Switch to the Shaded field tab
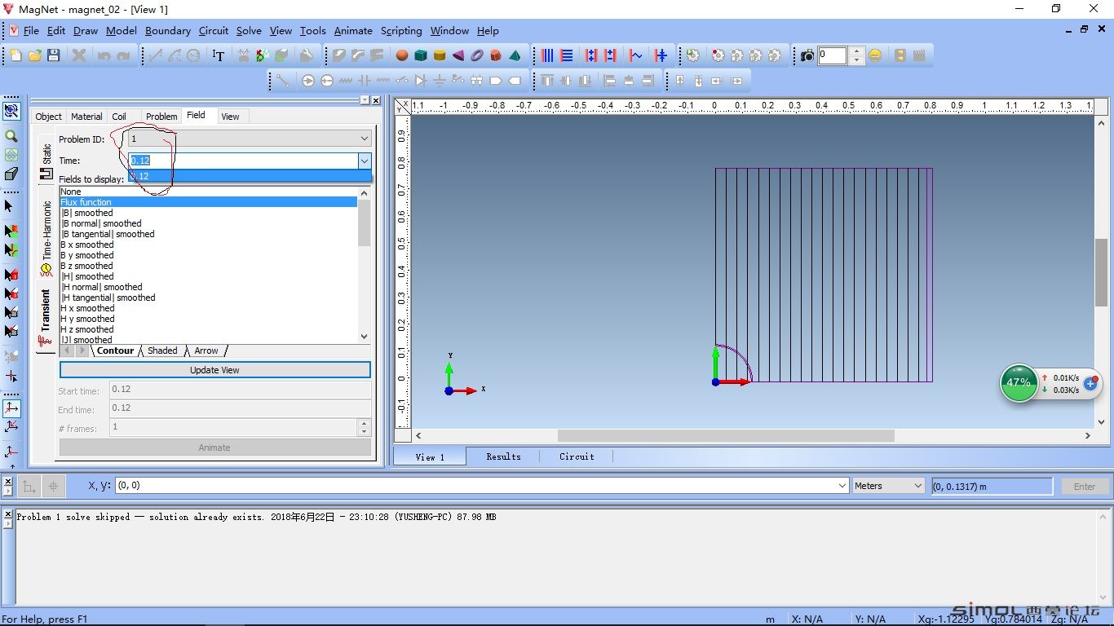The image size is (1114, 626). pos(162,350)
